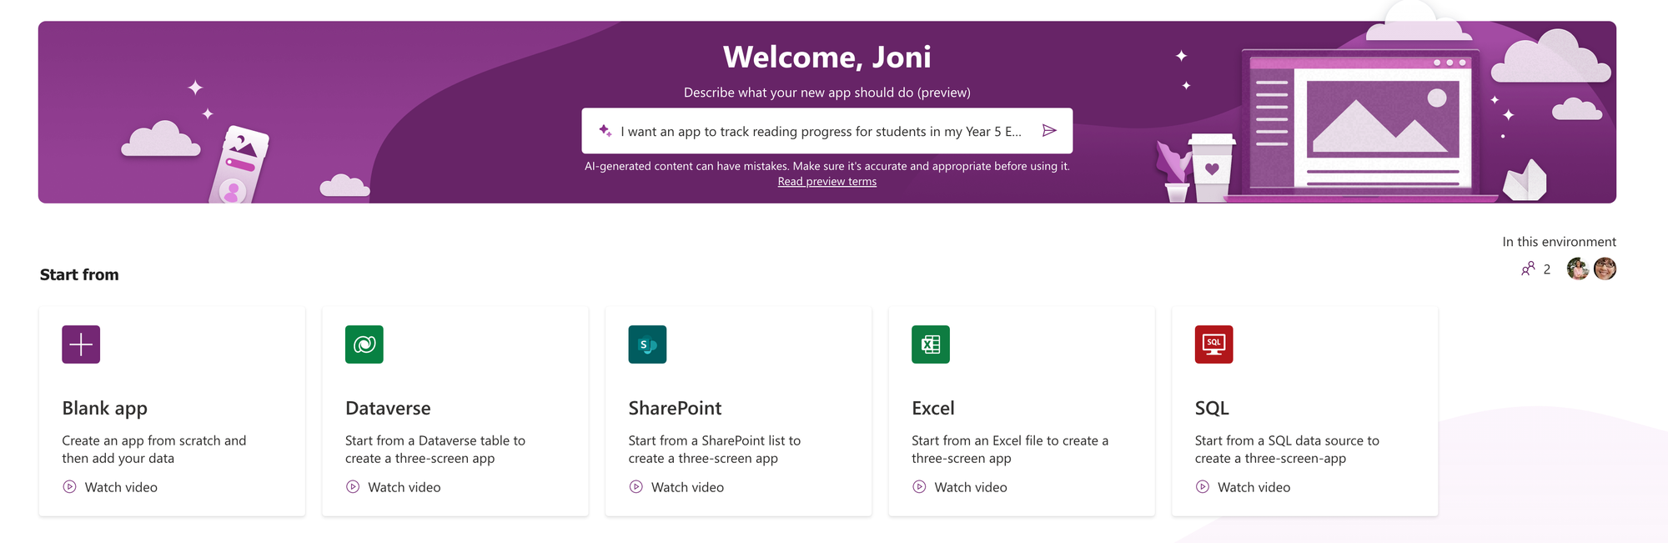Play icon for Blank app Watch video
The height and width of the screenshot is (543, 1668).
pyautogui.click(x=70, y=487)
